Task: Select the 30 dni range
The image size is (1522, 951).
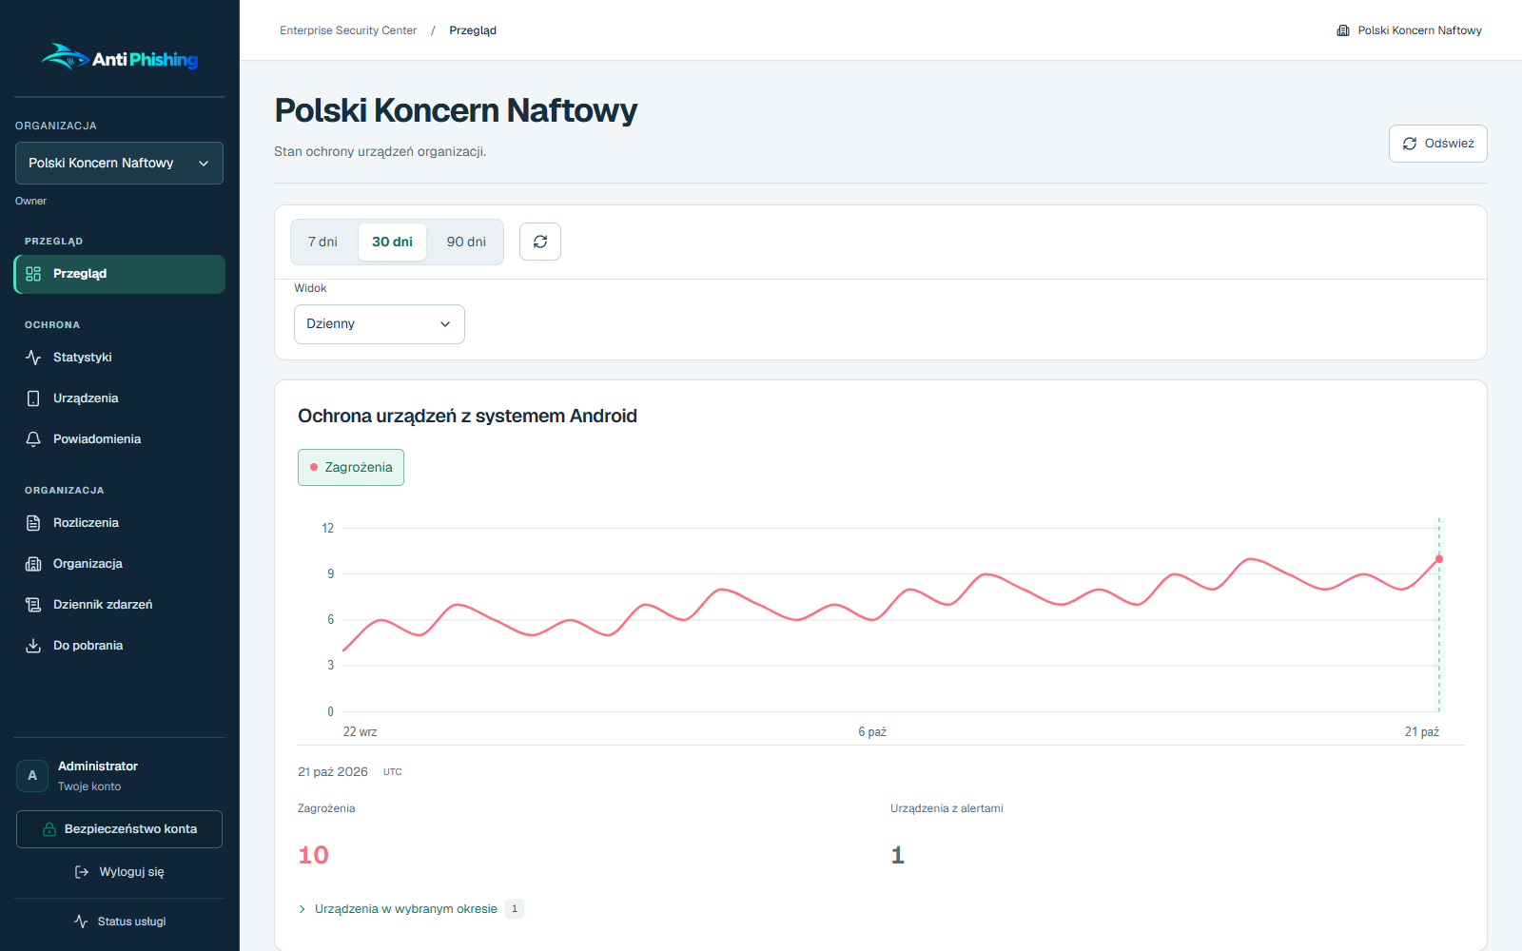Action: (392, 242)
